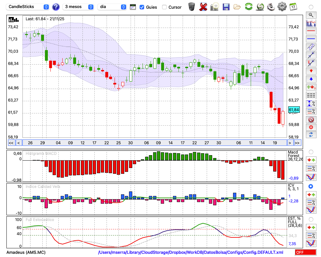Select the blue horizontal line drawing tool
The image size is (321, 257).
[x=311, y=39]
